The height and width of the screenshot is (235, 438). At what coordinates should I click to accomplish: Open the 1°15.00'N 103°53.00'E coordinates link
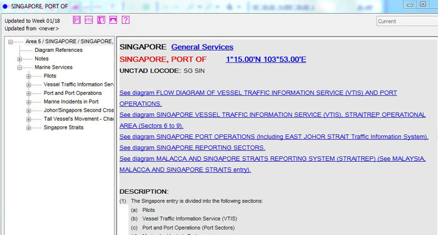click(x=266, y=59)
